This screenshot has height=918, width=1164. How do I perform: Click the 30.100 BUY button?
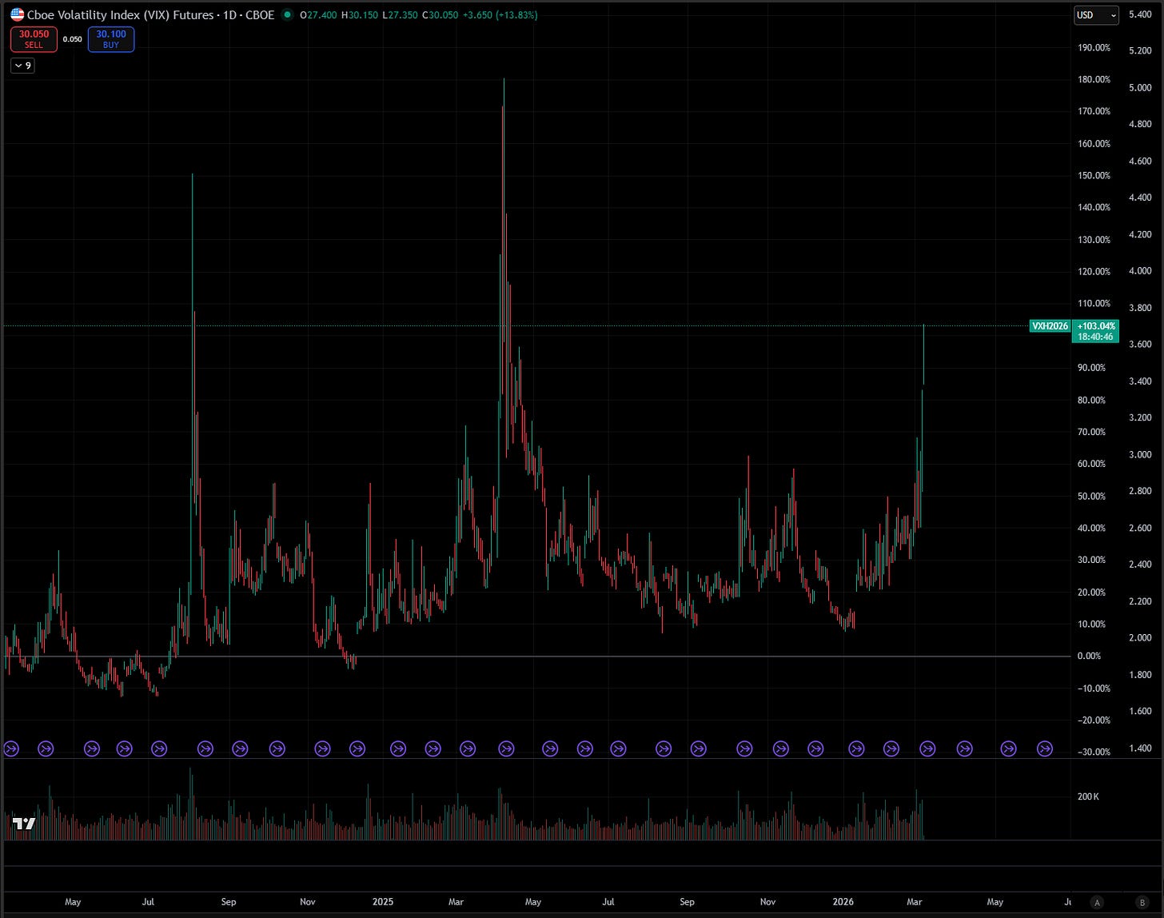tap(111, 39)
